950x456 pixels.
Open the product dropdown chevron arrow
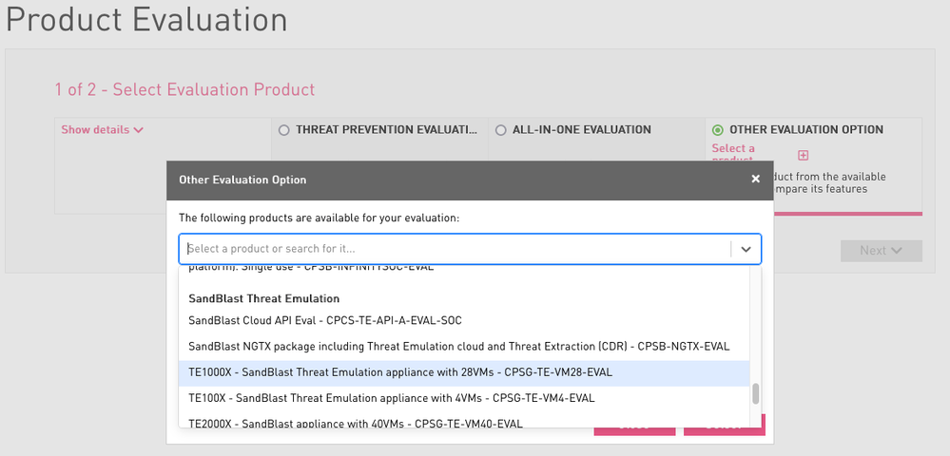click(746, 249)
